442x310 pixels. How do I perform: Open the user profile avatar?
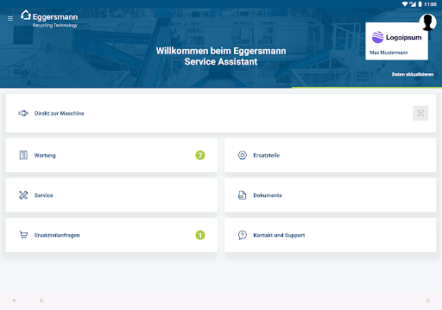coord(428,22)
